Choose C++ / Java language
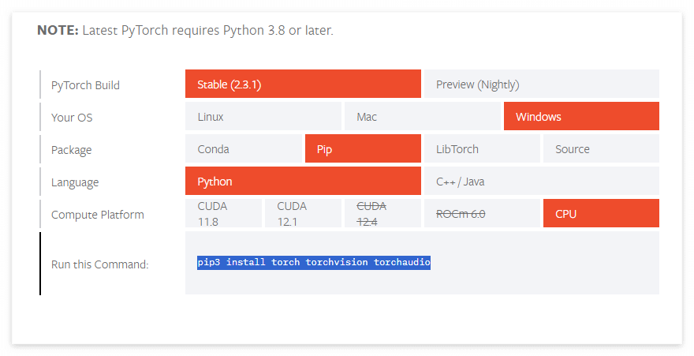Viewport: 694px width, 356px height. (541, 181)
